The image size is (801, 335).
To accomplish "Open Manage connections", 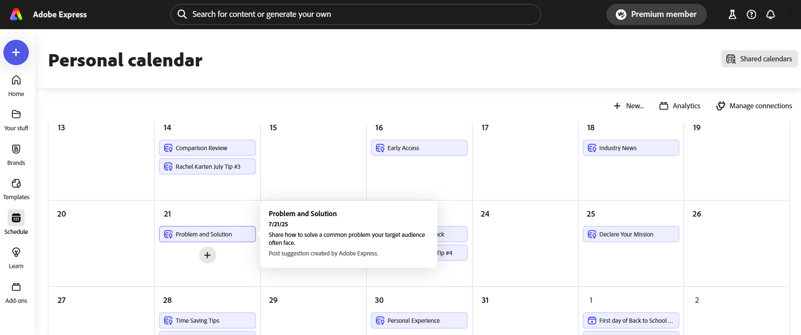I will click(754, 106).
